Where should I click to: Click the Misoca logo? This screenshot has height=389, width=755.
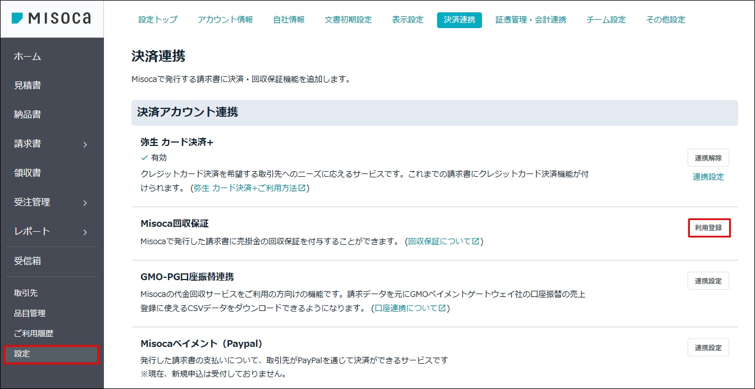point(51,19)
